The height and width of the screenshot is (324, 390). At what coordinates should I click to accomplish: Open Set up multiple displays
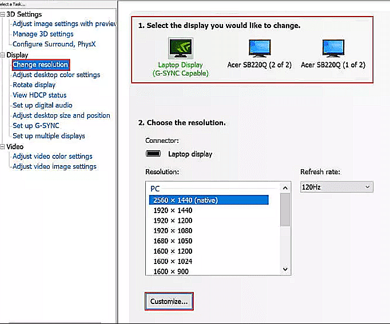(x=49, y=136)
